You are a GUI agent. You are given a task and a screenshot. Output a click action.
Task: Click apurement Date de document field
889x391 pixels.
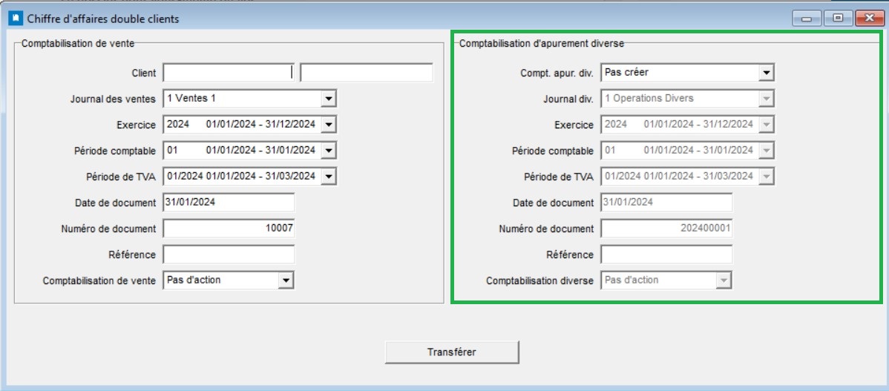point(666,203)
